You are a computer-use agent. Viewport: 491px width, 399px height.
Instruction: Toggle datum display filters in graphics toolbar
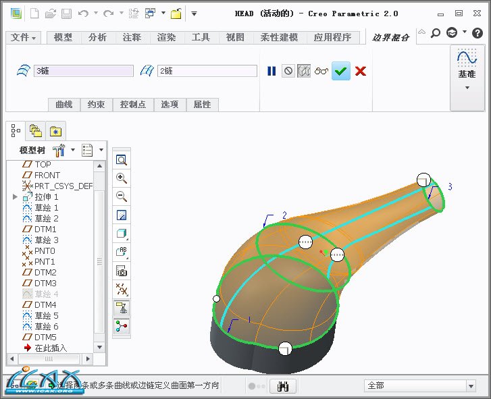(122, 289)
